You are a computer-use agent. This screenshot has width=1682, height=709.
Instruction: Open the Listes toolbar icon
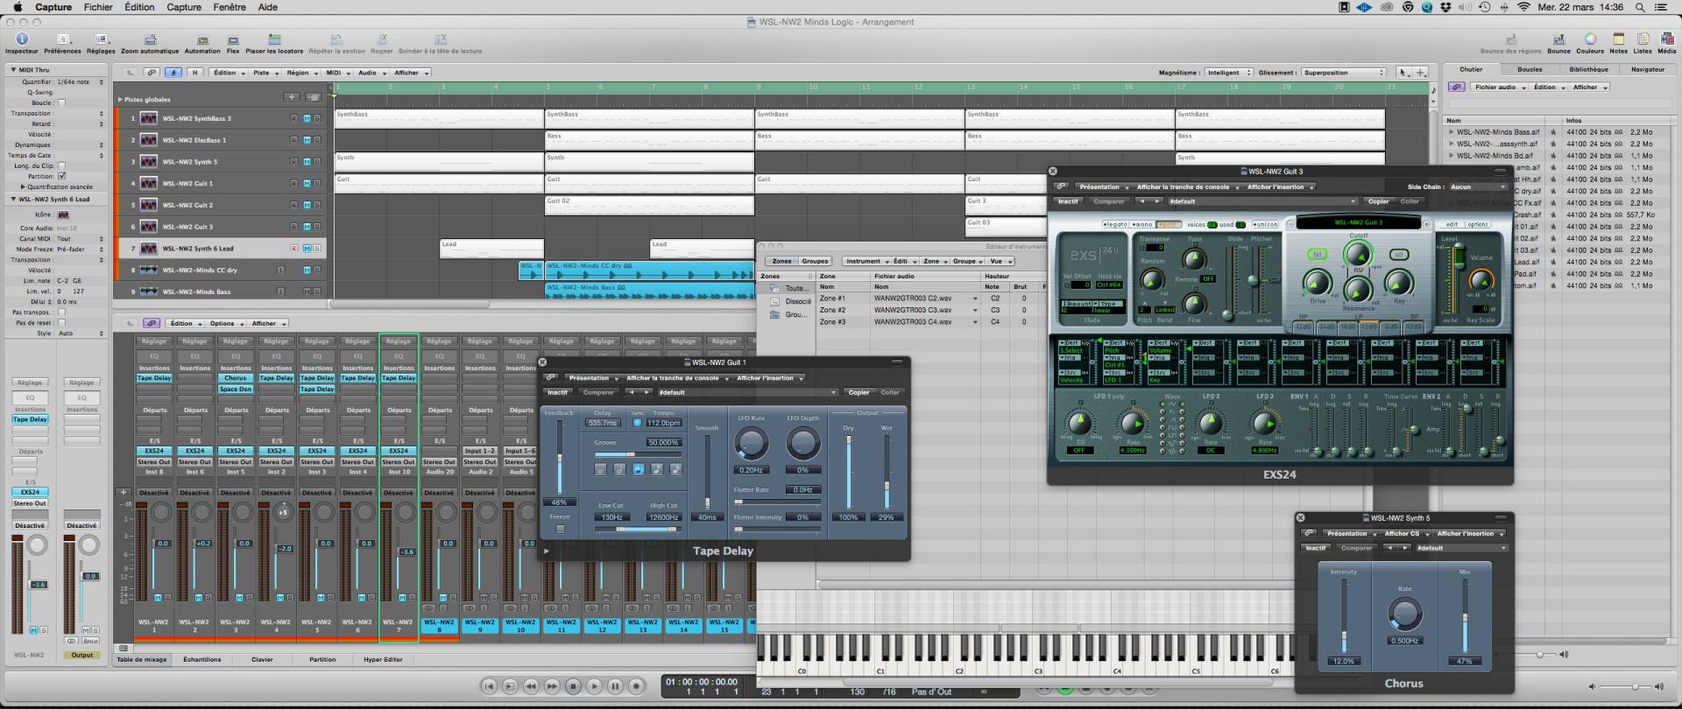[1643, 39]
